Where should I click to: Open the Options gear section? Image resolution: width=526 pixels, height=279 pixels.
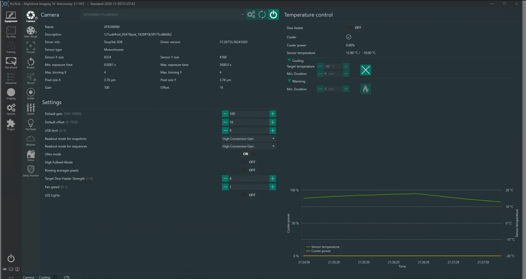pyautogui.click(x=11, y=109)
